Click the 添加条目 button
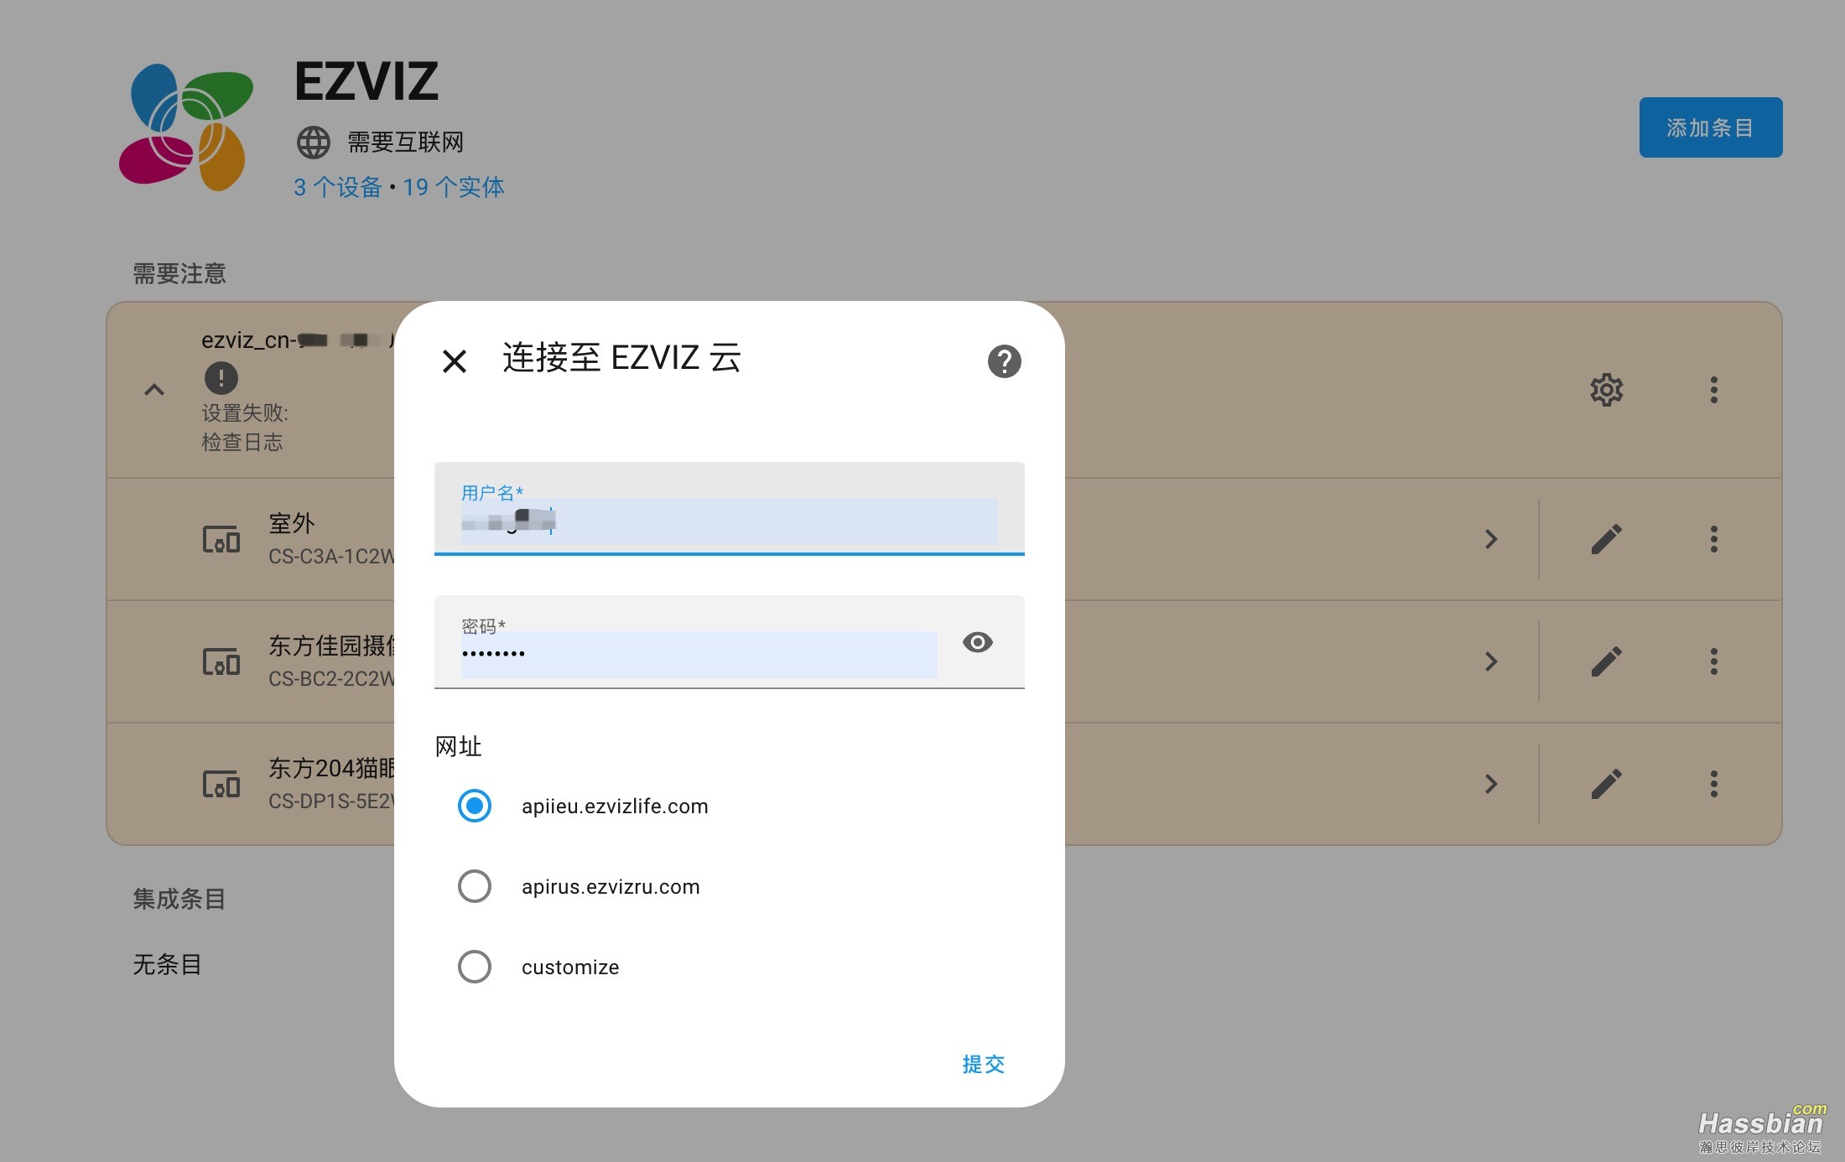This screenshot has width=1845, height=1162. point(1711,127)
